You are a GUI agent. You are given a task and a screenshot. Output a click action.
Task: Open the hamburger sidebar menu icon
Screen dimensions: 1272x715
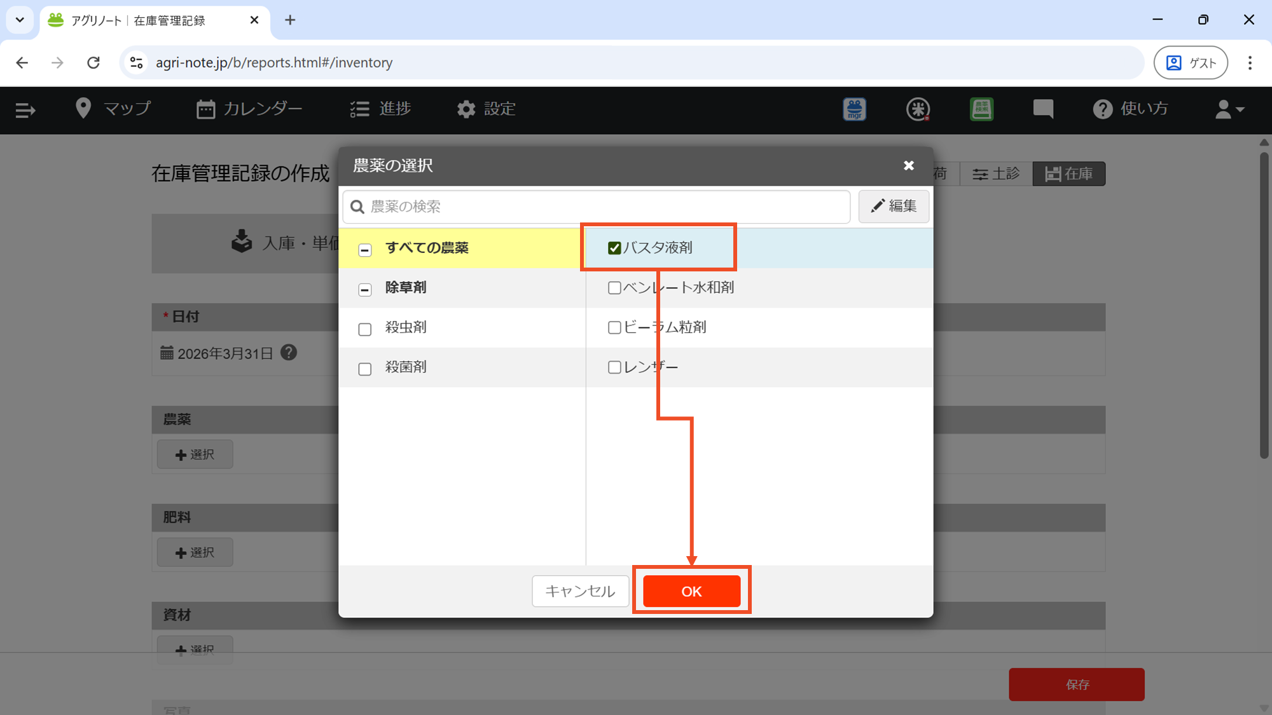25,110
